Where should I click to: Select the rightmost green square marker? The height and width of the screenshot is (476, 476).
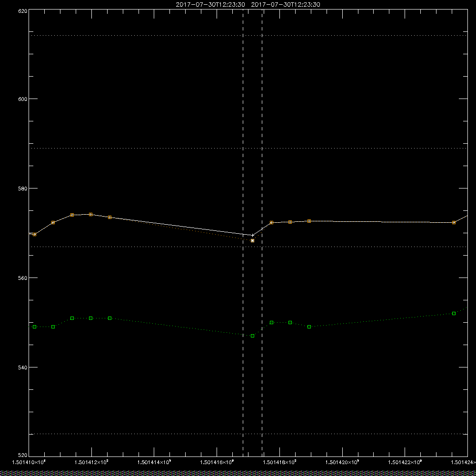pyautogui.click(x=454, y=313)
